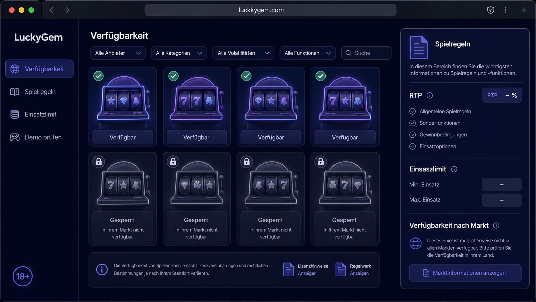Click the Regelwerk document icon
The height and width of the screenshot is (302, 536).
coord(340,270)
